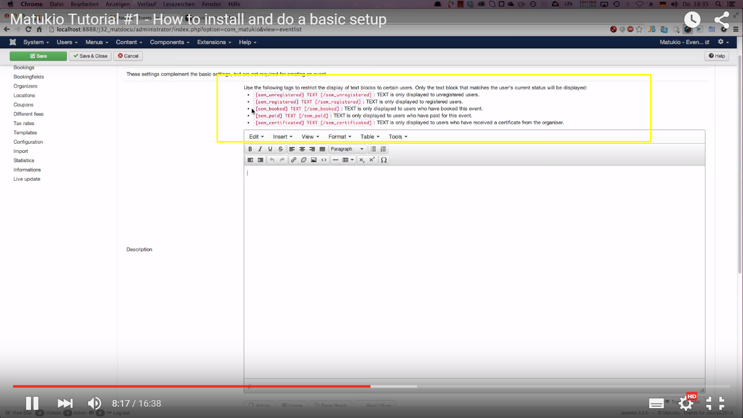Viewport: 743px width, 418px height.
Task: Open Live update in the sidebar
Action: (27, 179)
